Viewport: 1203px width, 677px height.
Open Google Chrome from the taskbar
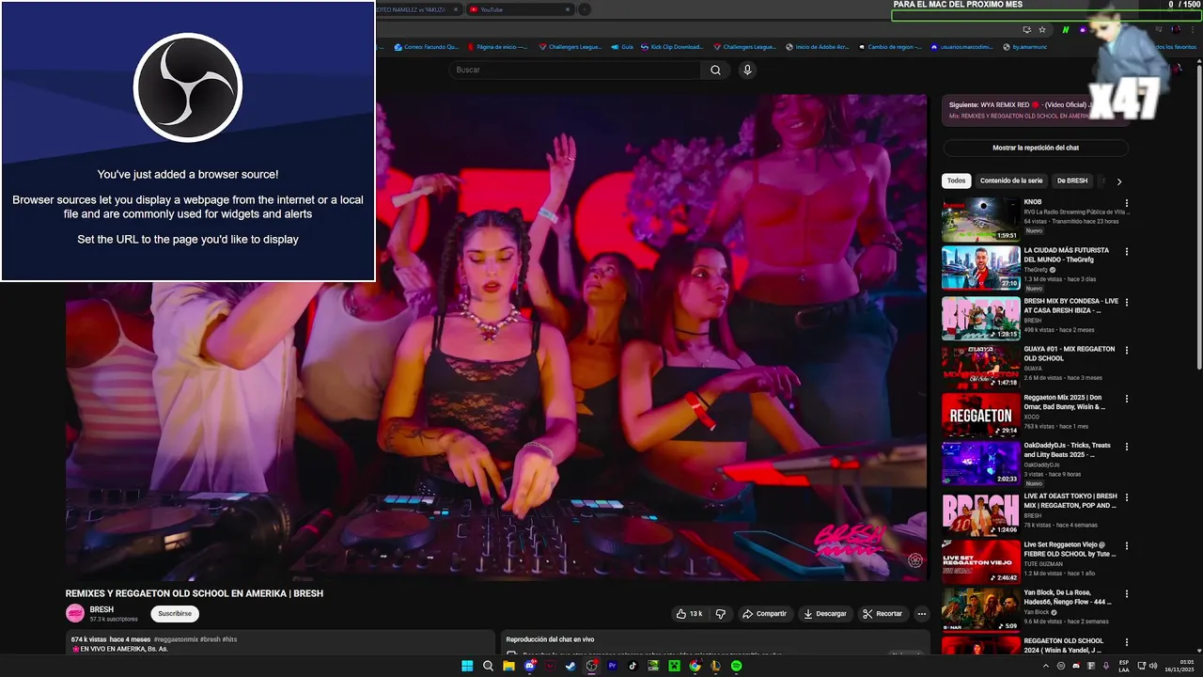point(695,666)
